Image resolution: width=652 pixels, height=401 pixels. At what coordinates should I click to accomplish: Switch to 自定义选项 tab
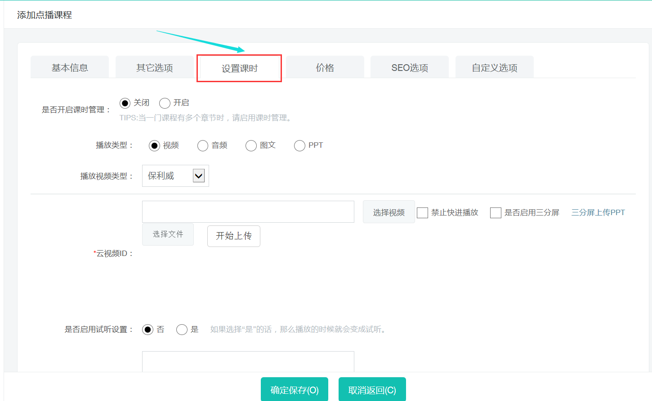pyautogui.click(x=494, y=67)
